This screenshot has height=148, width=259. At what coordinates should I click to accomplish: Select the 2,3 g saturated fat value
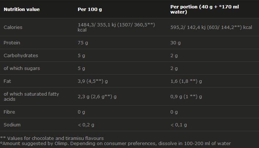(x=97, y=97)
